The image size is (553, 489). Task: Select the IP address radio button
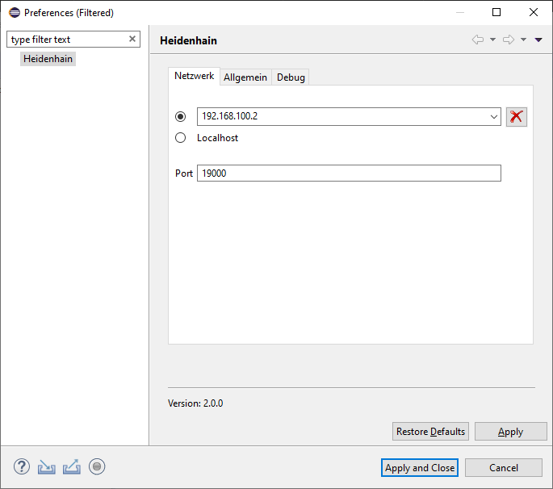click(x=180, y=116)
